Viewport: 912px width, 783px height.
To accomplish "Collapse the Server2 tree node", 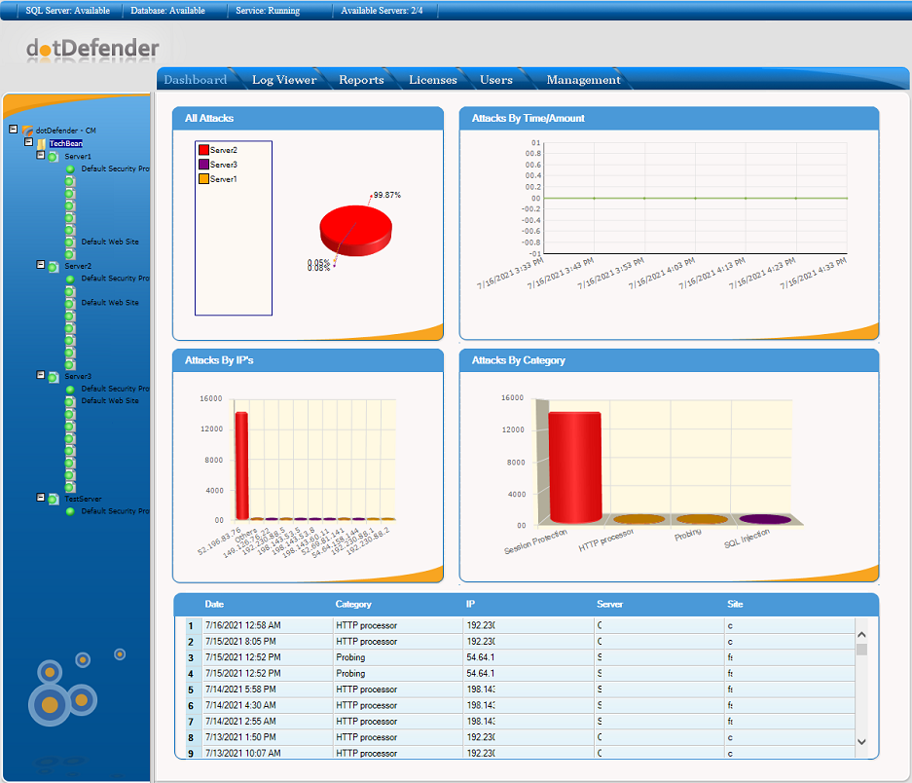I will tap(41, 264).
